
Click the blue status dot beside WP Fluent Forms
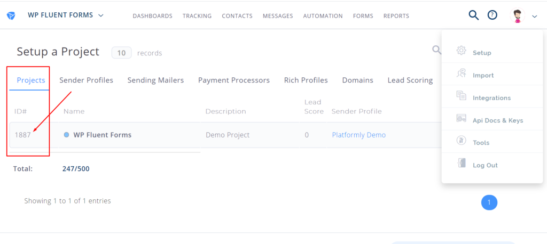click(x=66, y=135)
